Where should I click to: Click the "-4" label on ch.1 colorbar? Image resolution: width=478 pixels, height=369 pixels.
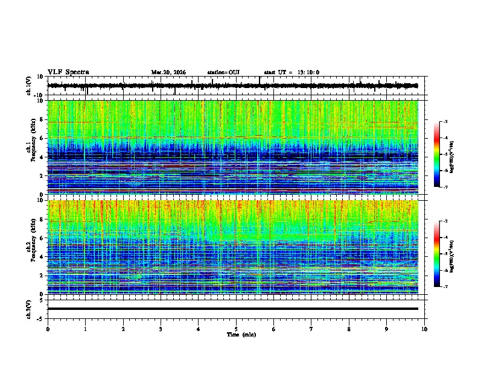[445, 137]
